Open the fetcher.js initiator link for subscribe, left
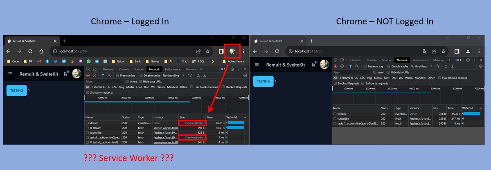The width and height of the screenshot is (491, 170). (165, 132)
